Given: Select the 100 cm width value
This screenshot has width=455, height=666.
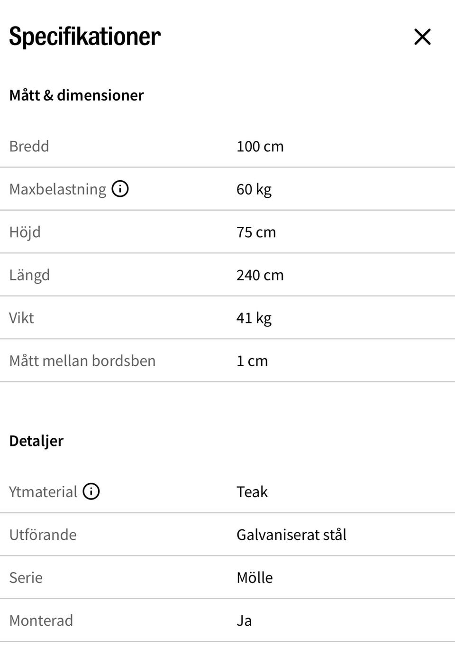Looking at the screenshot, I should tap(260, 146).
